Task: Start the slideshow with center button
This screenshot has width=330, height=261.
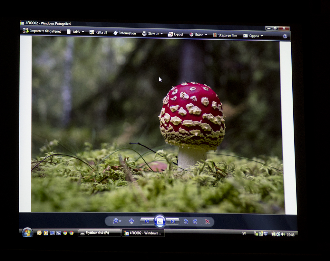Action: tap(160, 221)
